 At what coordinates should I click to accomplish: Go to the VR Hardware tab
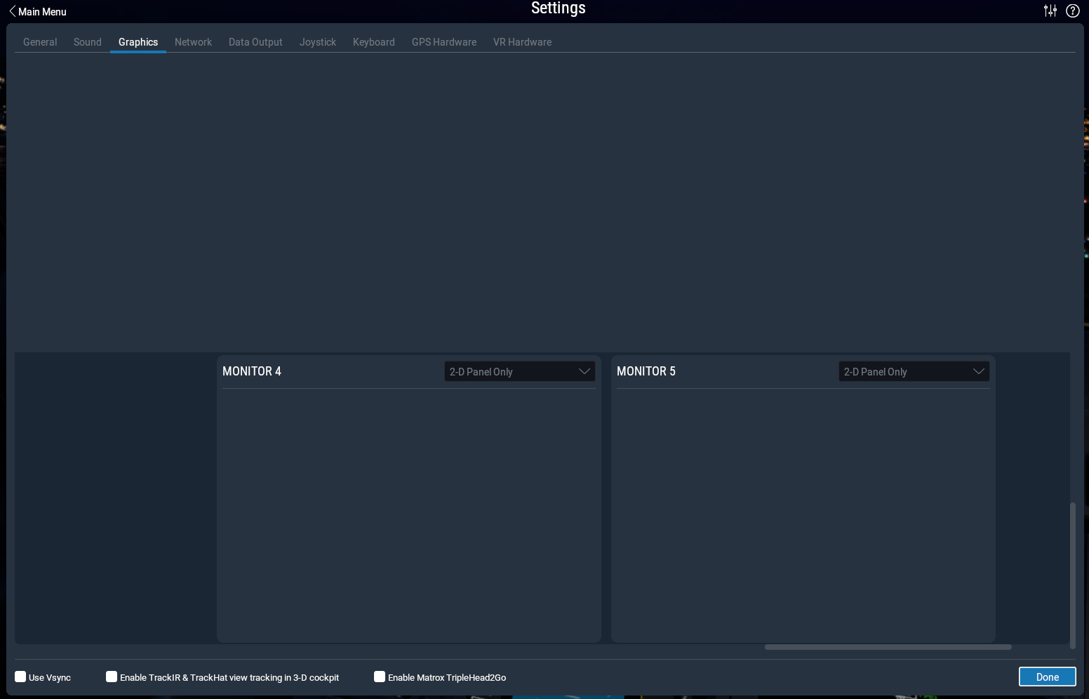522,42
